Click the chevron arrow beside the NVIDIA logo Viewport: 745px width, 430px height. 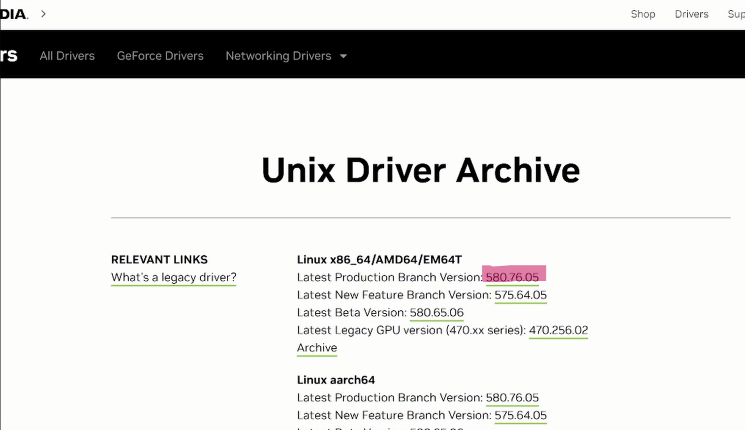point(43,14)
